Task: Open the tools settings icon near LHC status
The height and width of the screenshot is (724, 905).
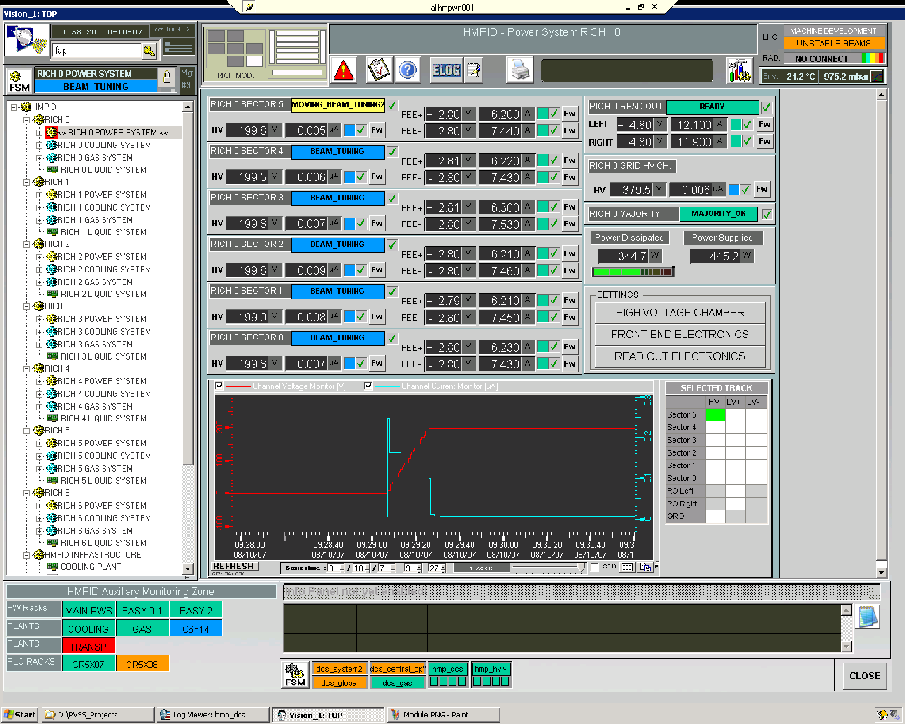Action: tap(739, 70)
